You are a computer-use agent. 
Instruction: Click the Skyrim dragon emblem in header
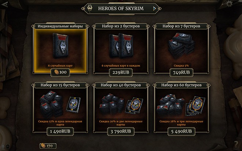90,8
